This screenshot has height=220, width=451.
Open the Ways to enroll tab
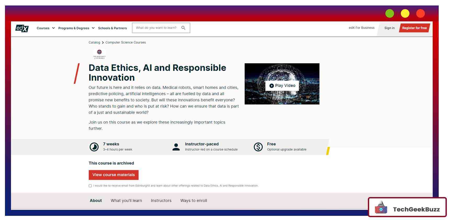point(193,200)
